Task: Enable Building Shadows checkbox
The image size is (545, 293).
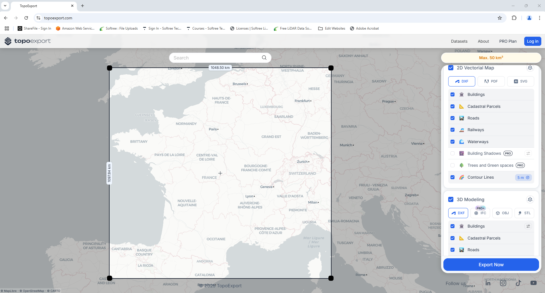Action: [x=453, y=153]
